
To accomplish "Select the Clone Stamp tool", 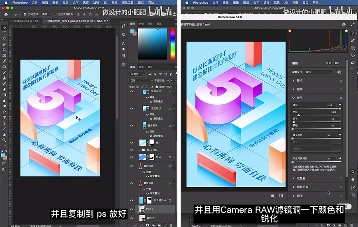I will pyautogui.click(x=4, y=78).
